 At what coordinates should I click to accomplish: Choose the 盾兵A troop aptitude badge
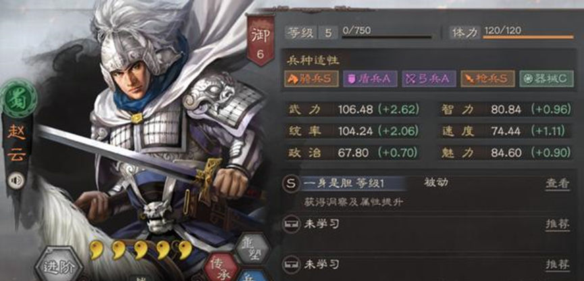pyautogui.click(x=370, y=78)
